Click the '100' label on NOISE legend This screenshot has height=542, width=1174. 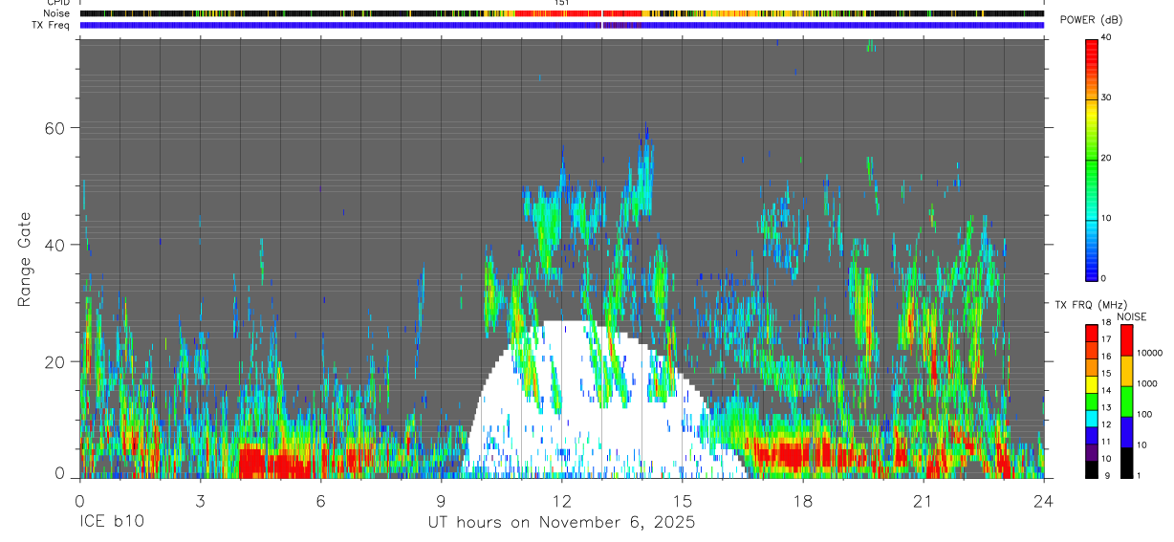[x=1144, y=414]
